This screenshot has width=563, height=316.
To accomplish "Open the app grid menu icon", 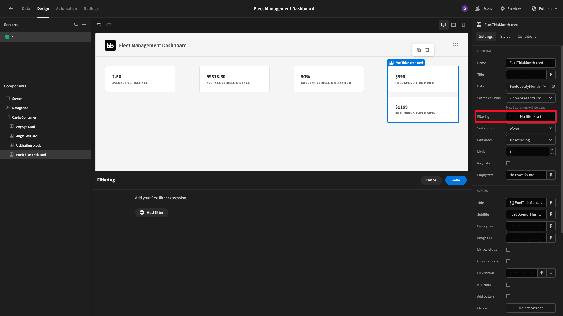I will pos(455,45).
